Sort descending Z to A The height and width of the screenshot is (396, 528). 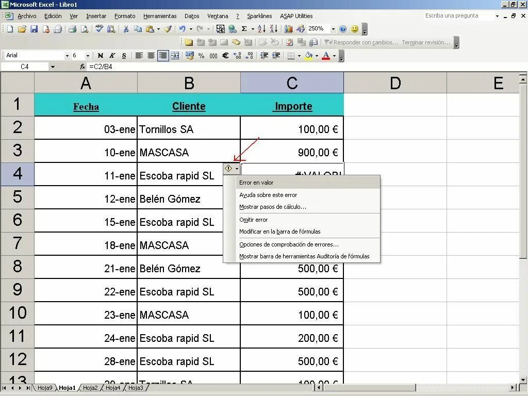(273, 29)
